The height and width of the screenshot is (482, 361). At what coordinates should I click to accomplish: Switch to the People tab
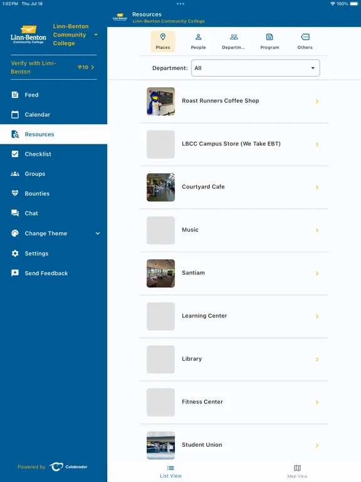[198, 41]
